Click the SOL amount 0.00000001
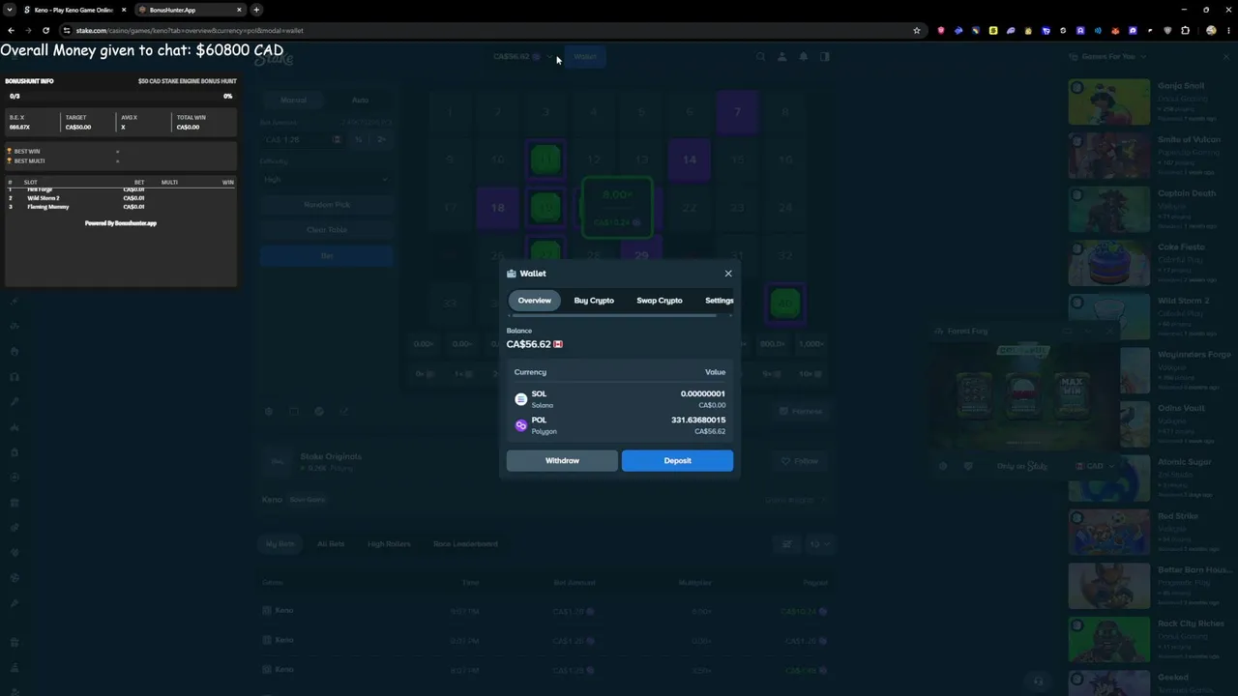 703,393
